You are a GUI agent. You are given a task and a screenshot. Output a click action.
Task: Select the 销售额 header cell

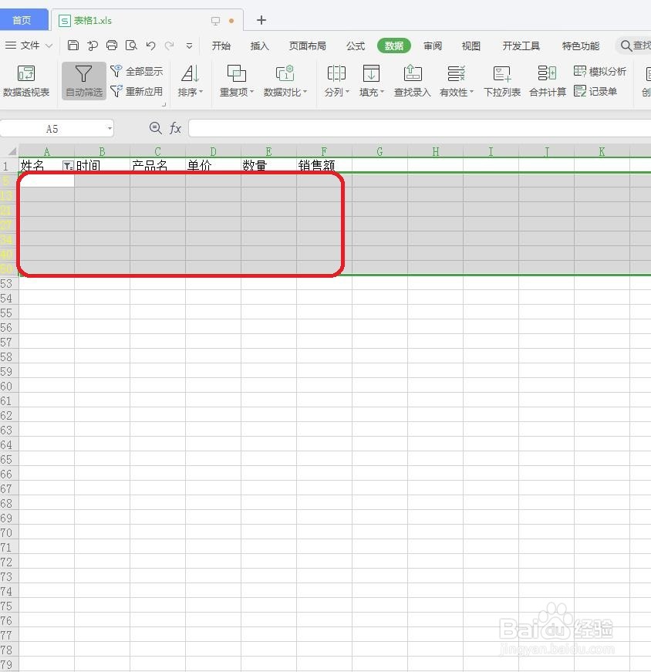[324, 165]
